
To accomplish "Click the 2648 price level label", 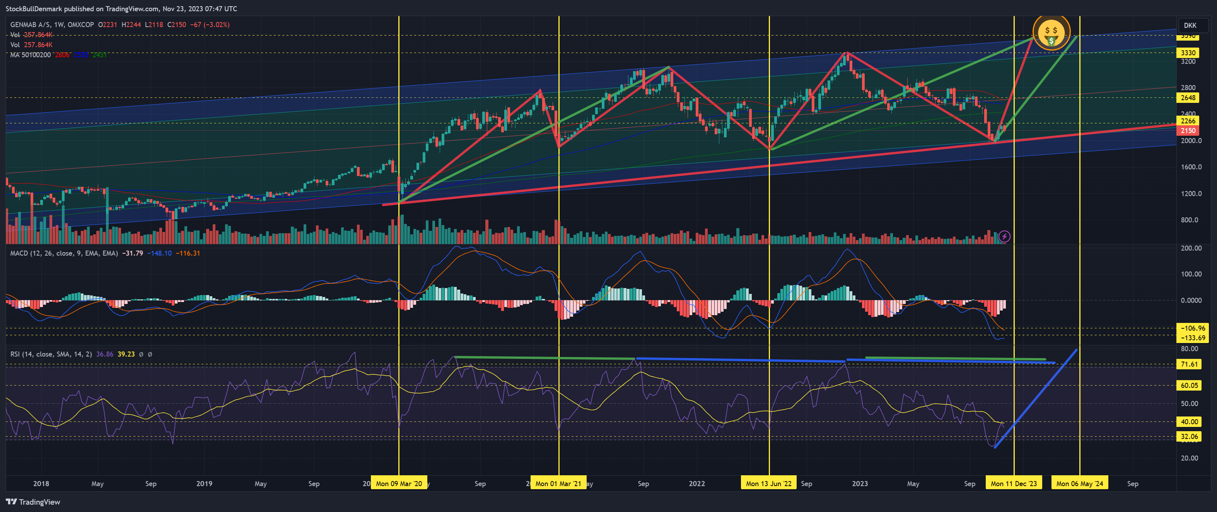I will click(1188, 98).
